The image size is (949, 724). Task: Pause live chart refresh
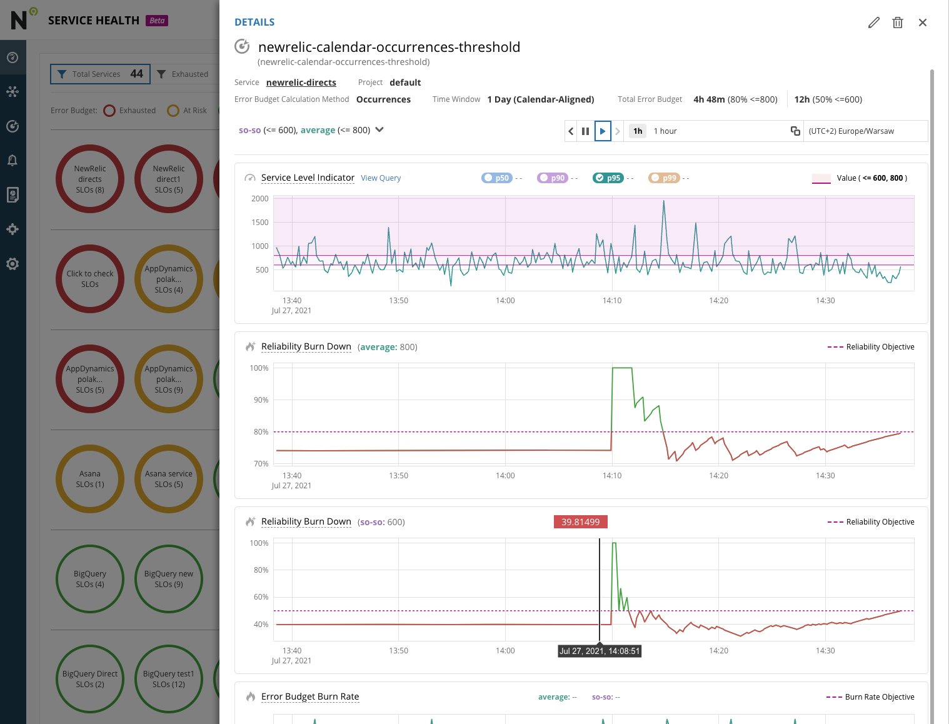[x=586, y=131]
